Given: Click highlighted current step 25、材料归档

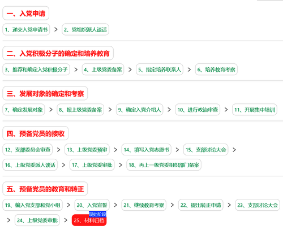Looking at the screenshot, I should tap(89, 220).
